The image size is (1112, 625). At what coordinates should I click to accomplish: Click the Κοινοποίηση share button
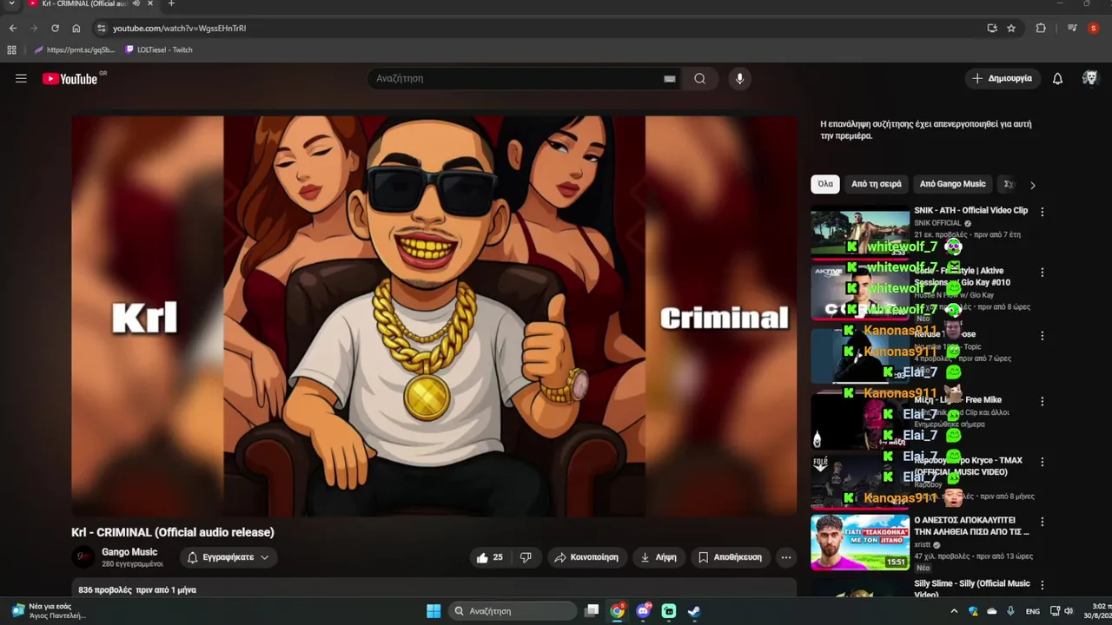point(586,557)
